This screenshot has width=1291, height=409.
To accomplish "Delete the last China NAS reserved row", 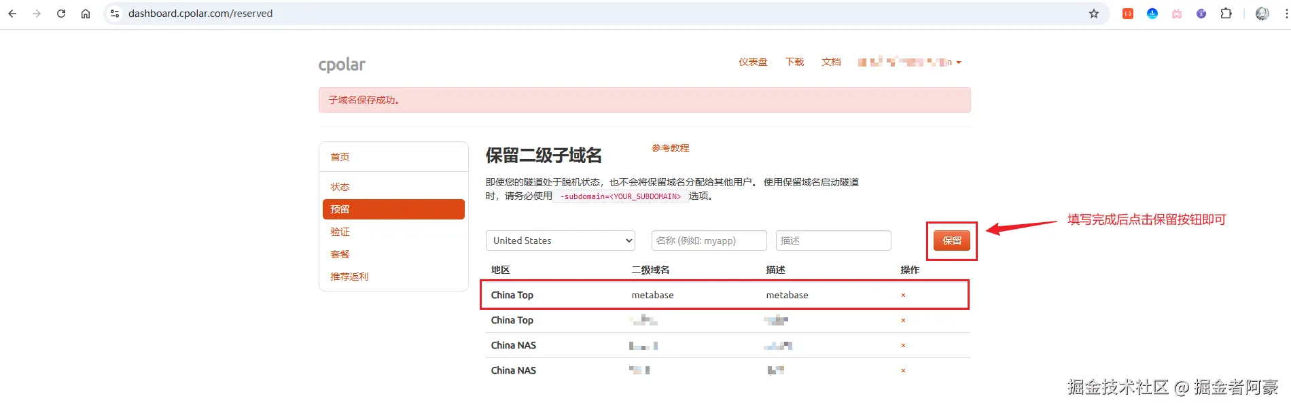I will (903, 370).
